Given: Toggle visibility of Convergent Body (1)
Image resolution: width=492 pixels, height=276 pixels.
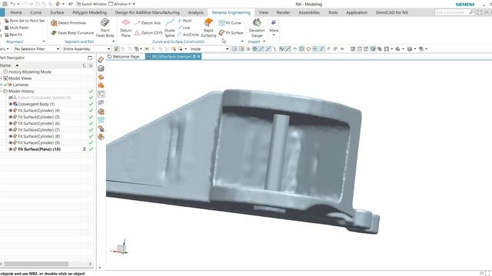Looking at the screenshot, I should tap(10, 104).
